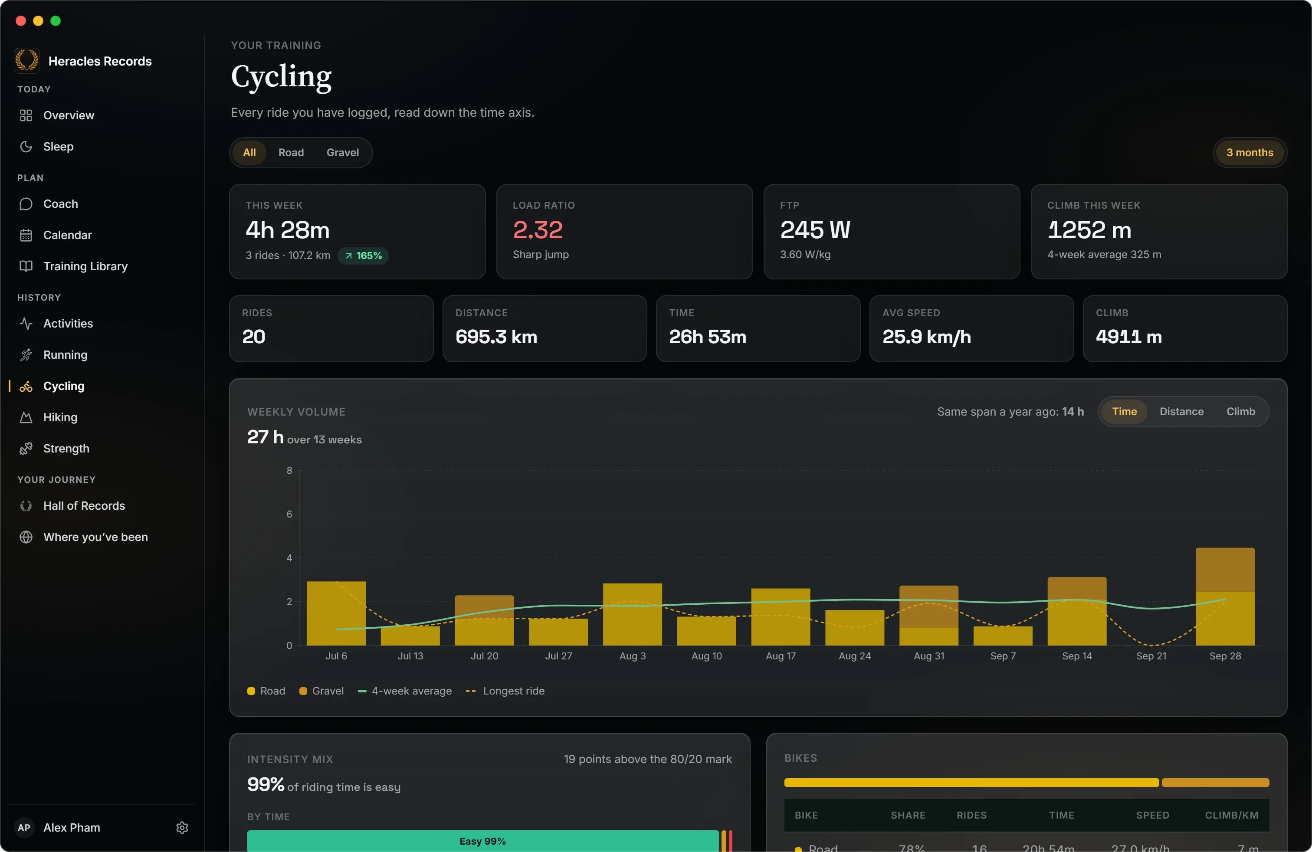Click the Load Ratio 2.32 card
The image size is (1312, 852).
tap(624, 232)
